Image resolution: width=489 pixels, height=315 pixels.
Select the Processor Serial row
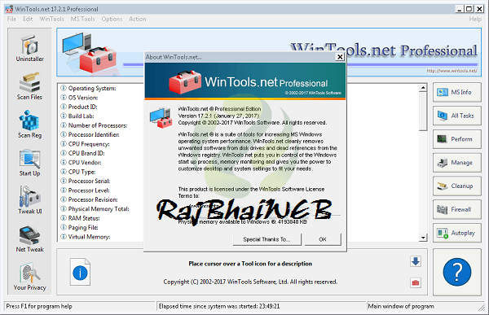click(85, 181)
